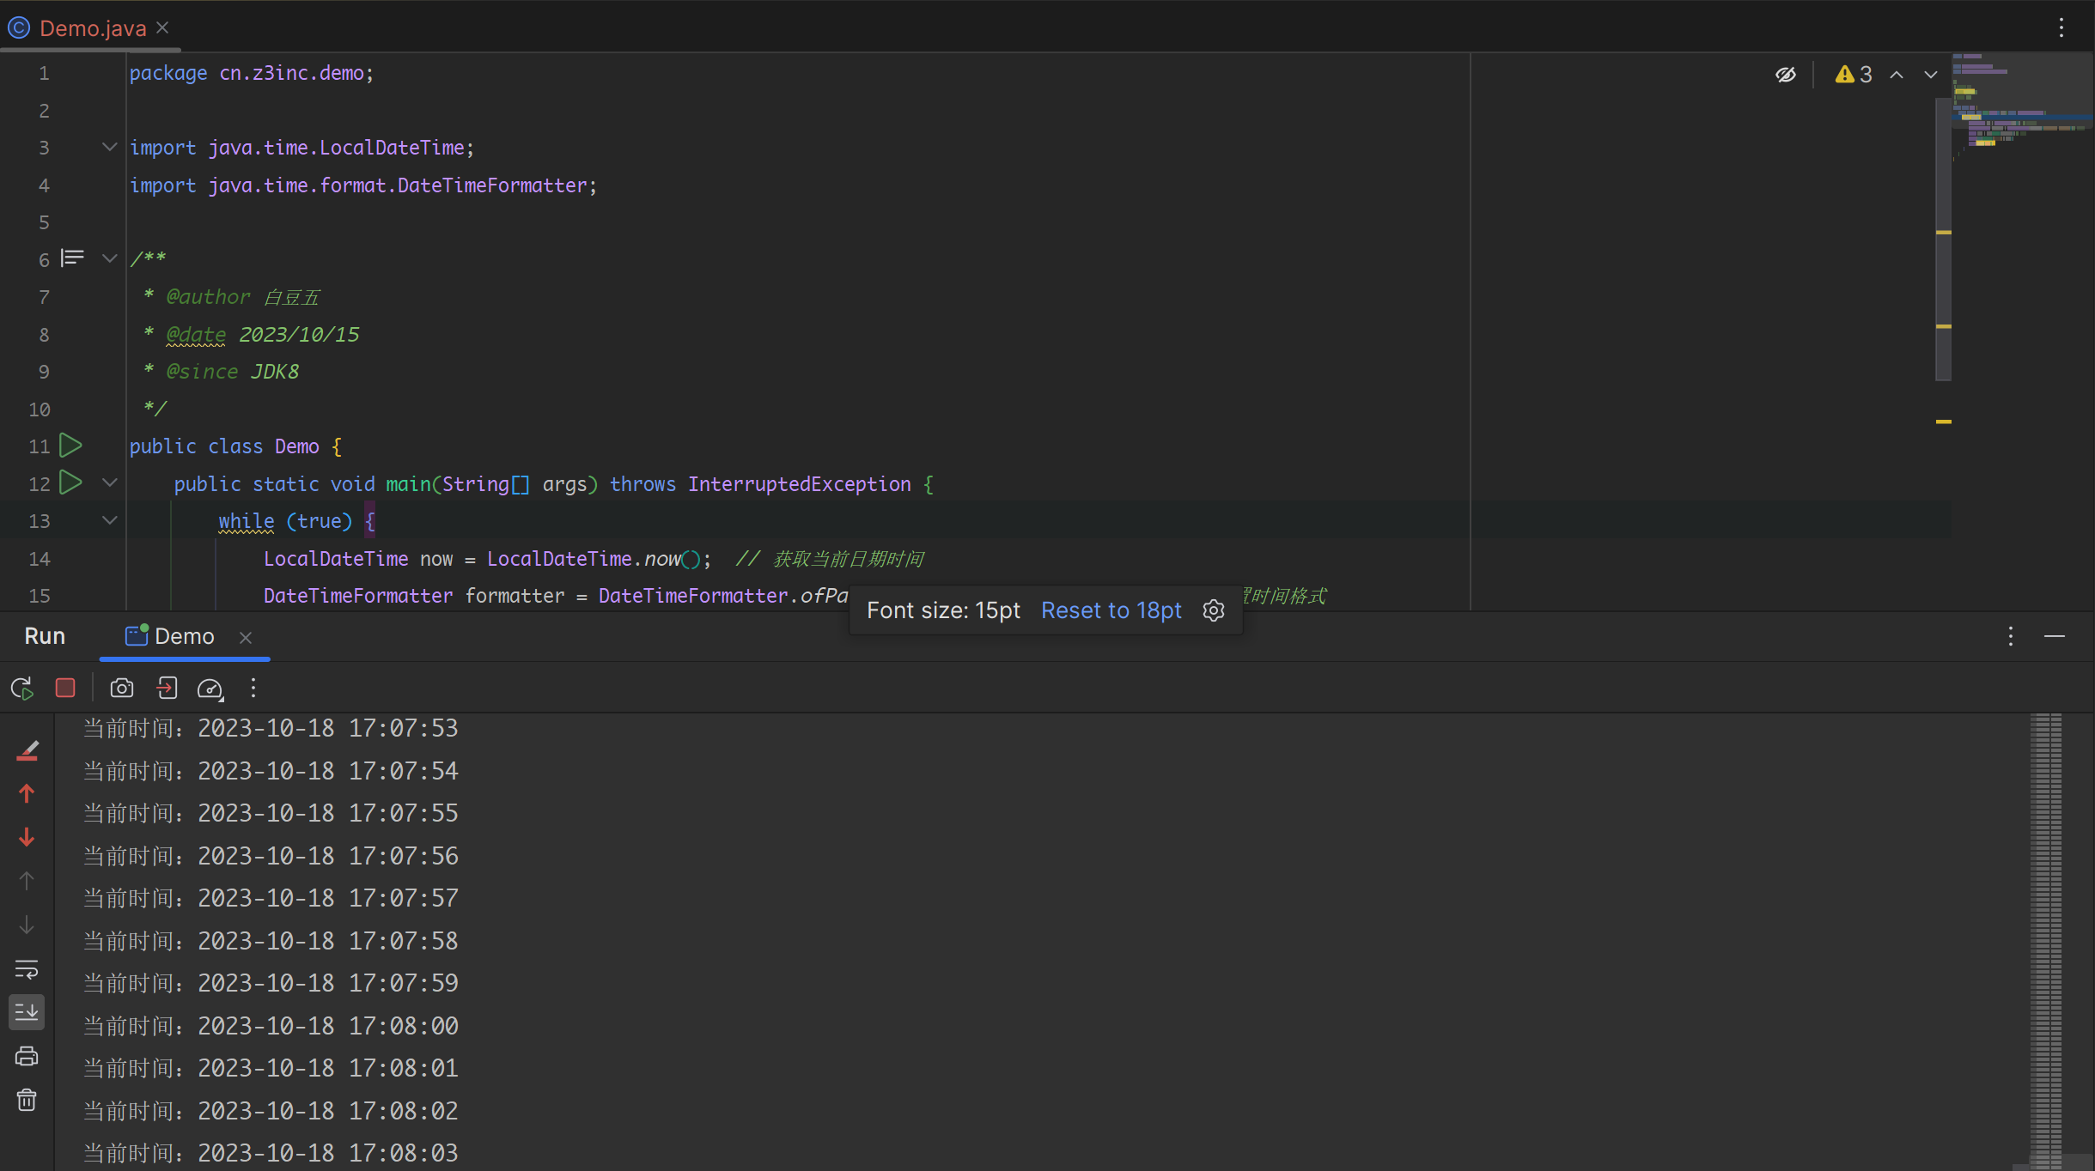Select the Demo.java editor tab
This screenshot has width=2095, height=1171.
(93, 27)
